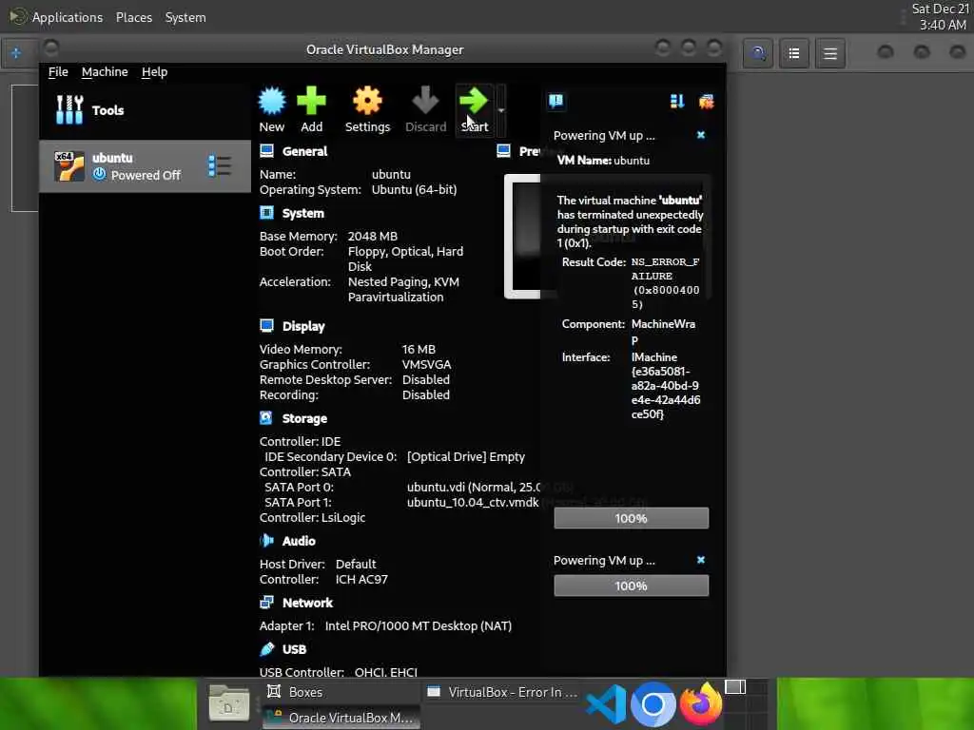Launch Visual Studio Code from taskbar

point(606,704)
